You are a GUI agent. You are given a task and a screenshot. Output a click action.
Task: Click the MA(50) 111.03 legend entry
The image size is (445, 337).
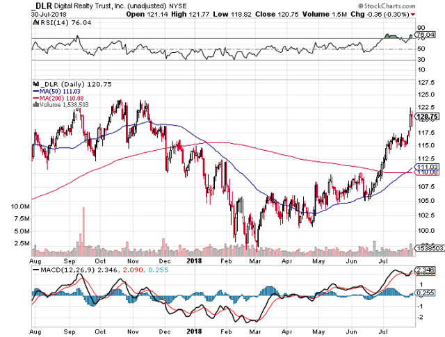coord(57,91)
